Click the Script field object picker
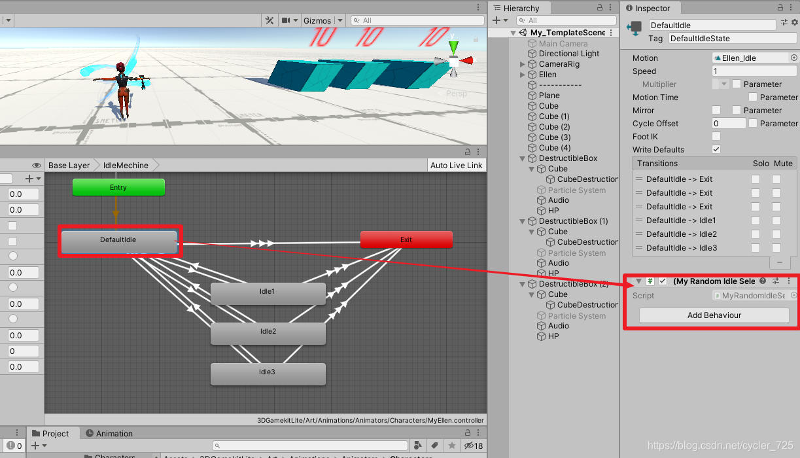 click(794, 296)
